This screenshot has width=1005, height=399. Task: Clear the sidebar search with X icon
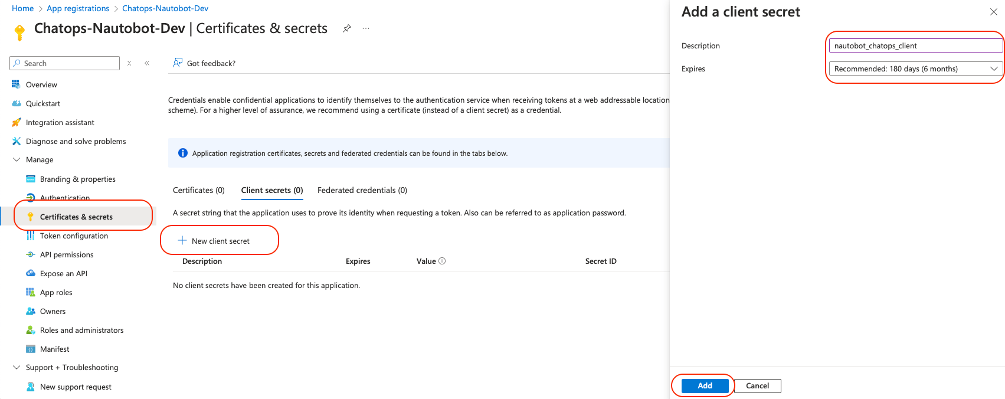pos(129,63)
